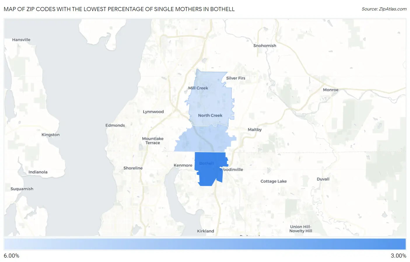This screenshot has height=262, width=410.
Task: Click the 'Maltby' map label
Action: 255,130
